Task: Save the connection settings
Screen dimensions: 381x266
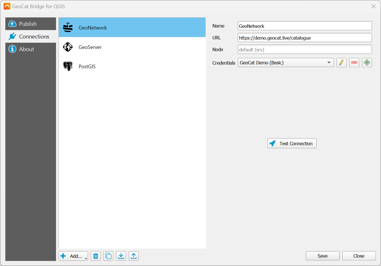Action: coord(322,256)
